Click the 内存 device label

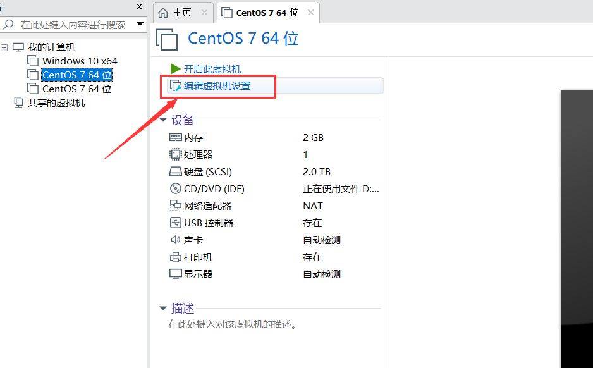tap(193, 138)
